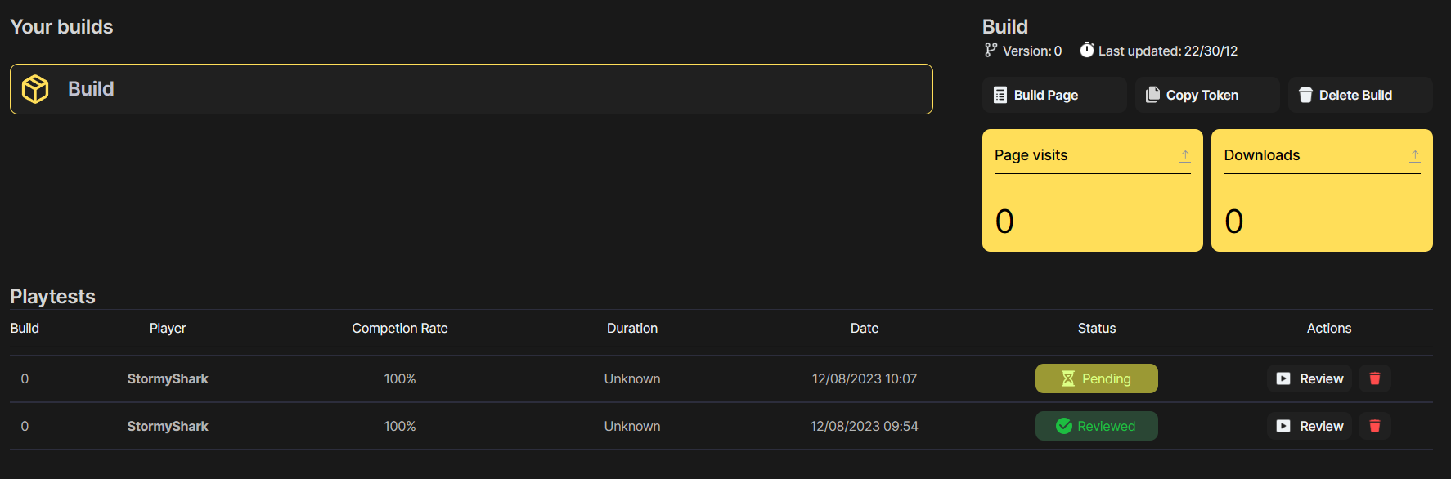Review the 10:07 pending playtest

click(x=1309, y=378)
